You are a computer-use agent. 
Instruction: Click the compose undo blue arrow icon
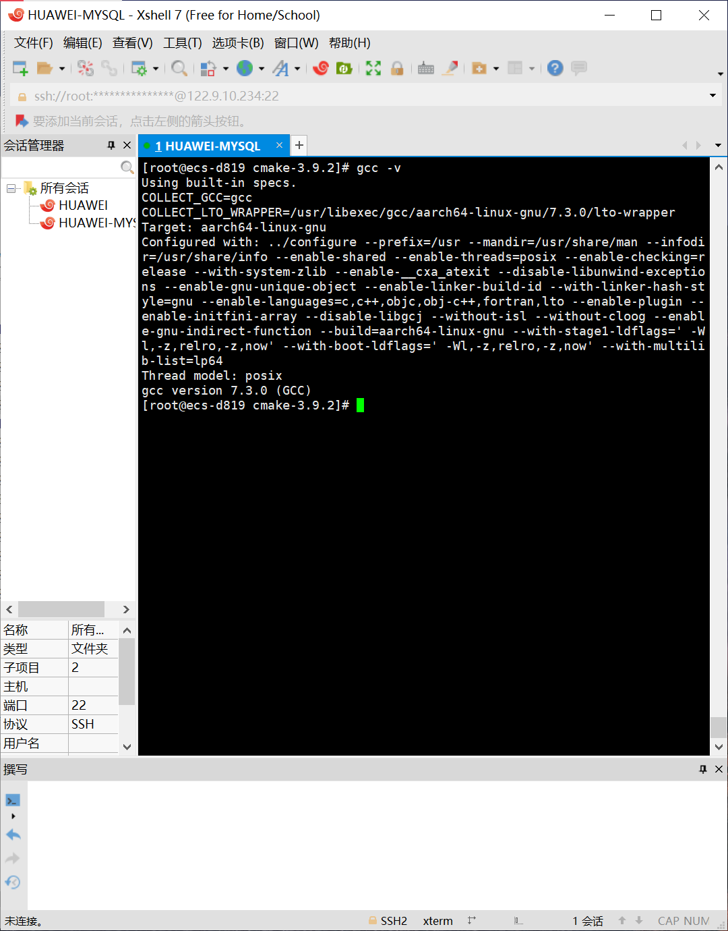pos(13,835)
